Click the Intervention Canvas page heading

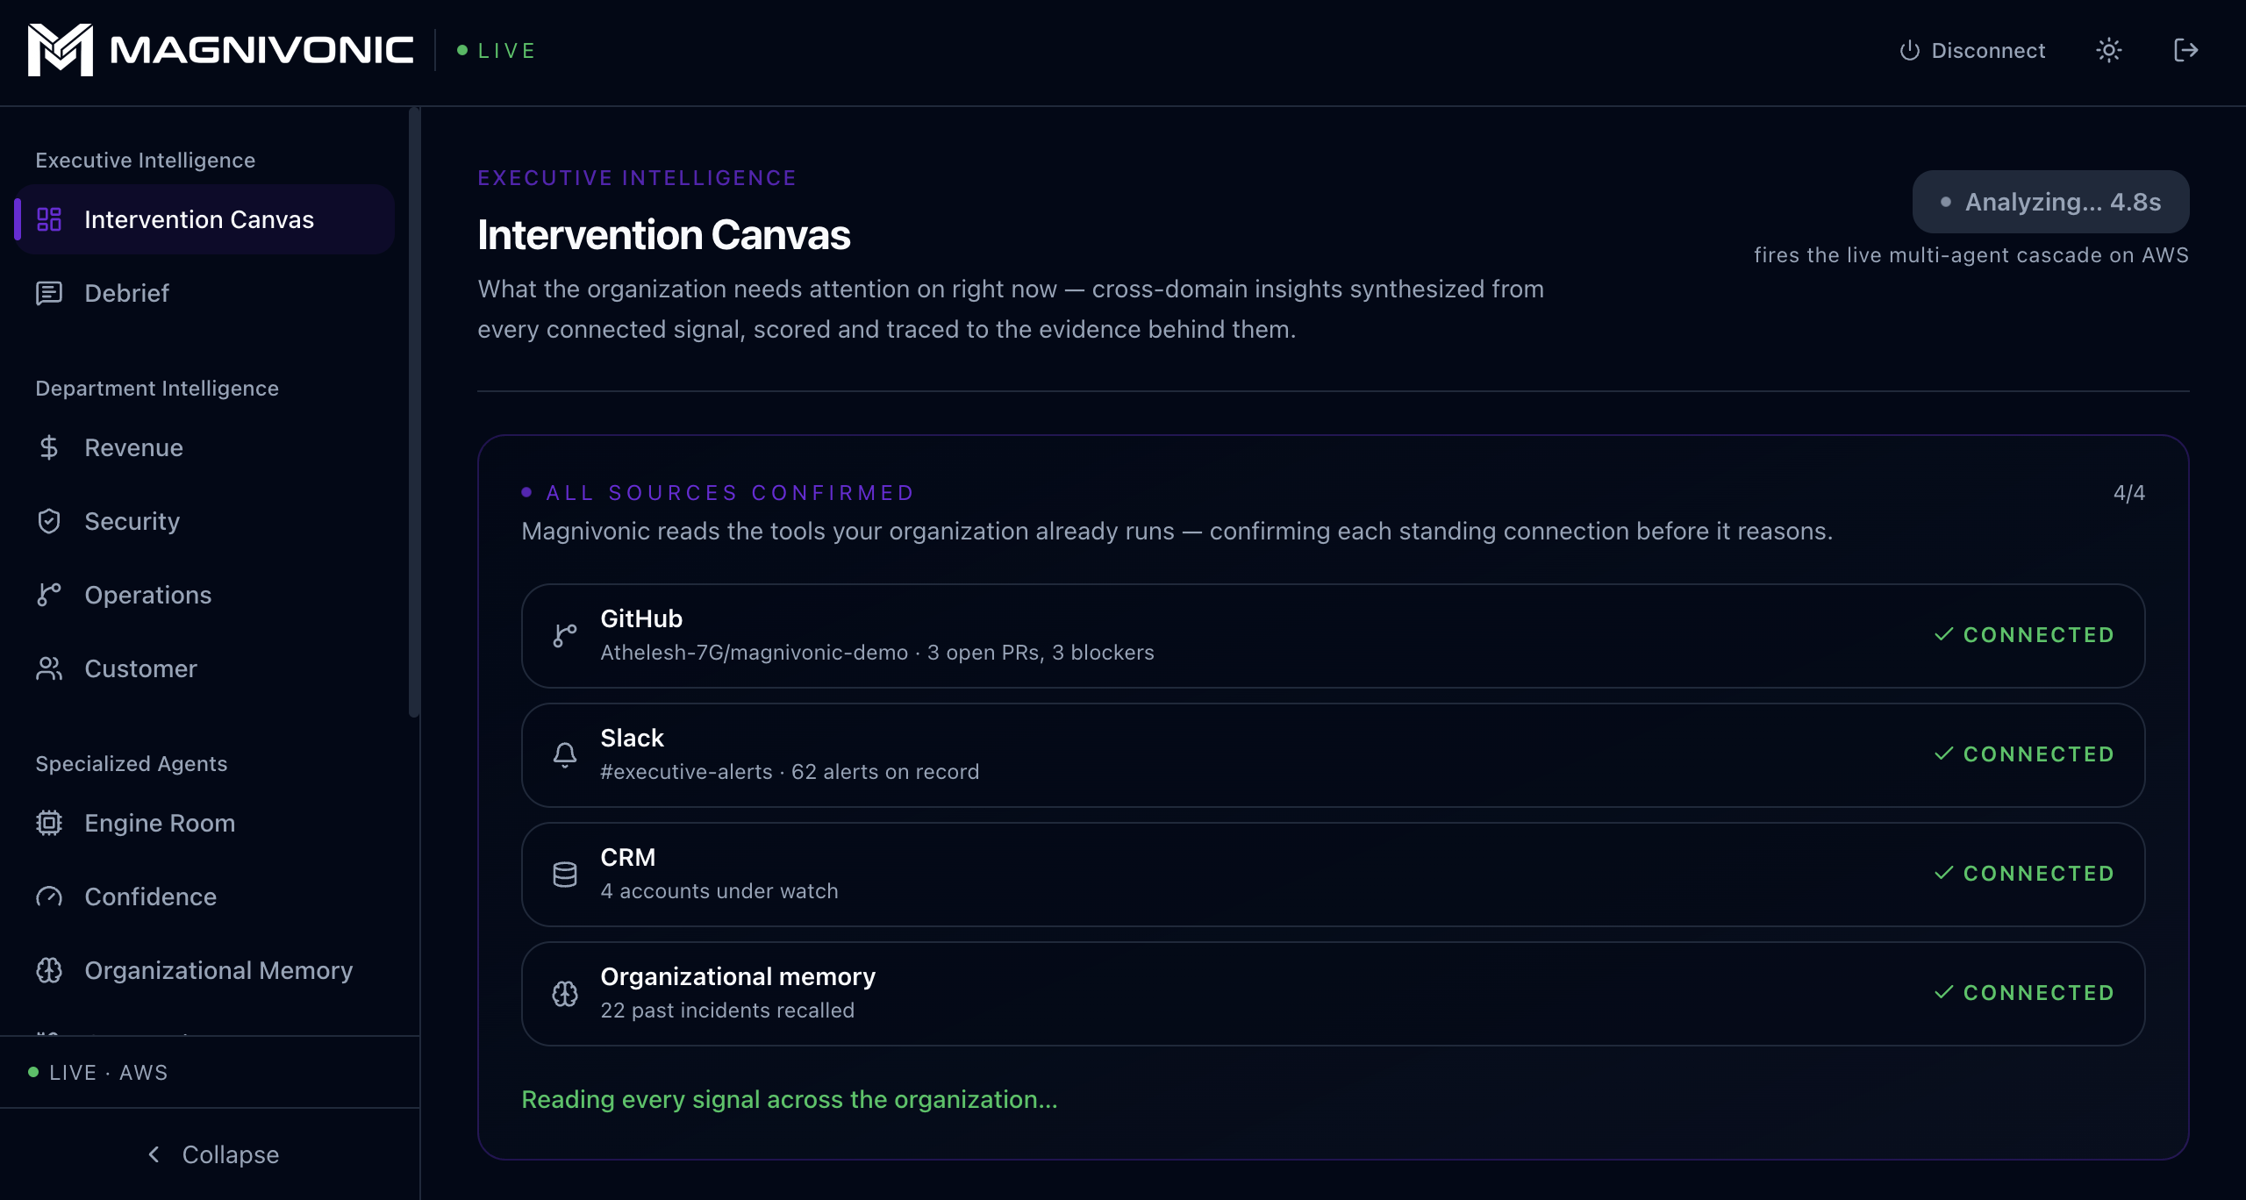pyautogui.click(x=664, y=235)
